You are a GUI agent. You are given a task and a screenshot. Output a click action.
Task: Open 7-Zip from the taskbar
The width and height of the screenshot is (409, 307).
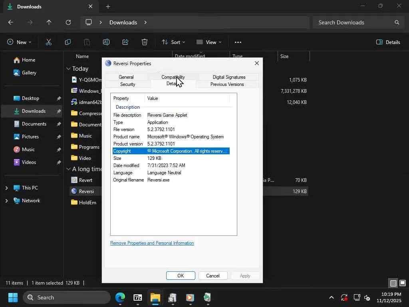(138, 297)
